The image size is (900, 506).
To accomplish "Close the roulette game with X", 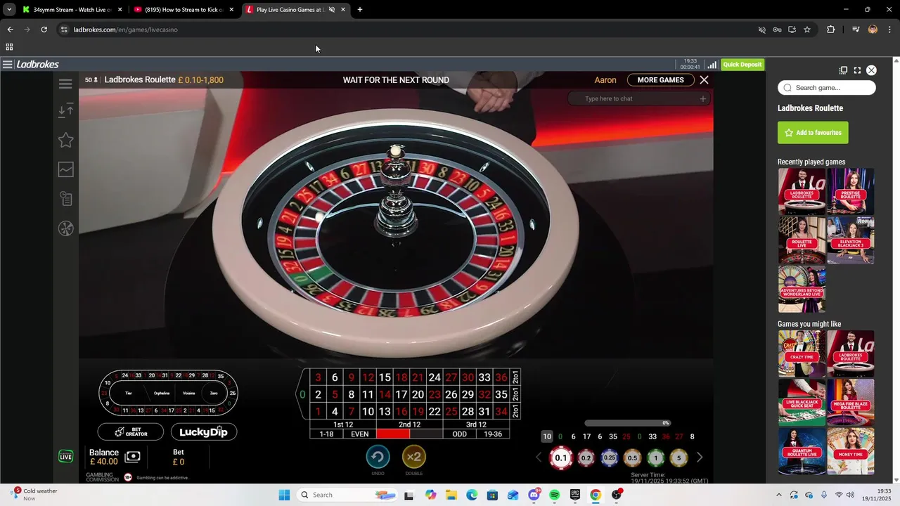I will coord(704,80).
